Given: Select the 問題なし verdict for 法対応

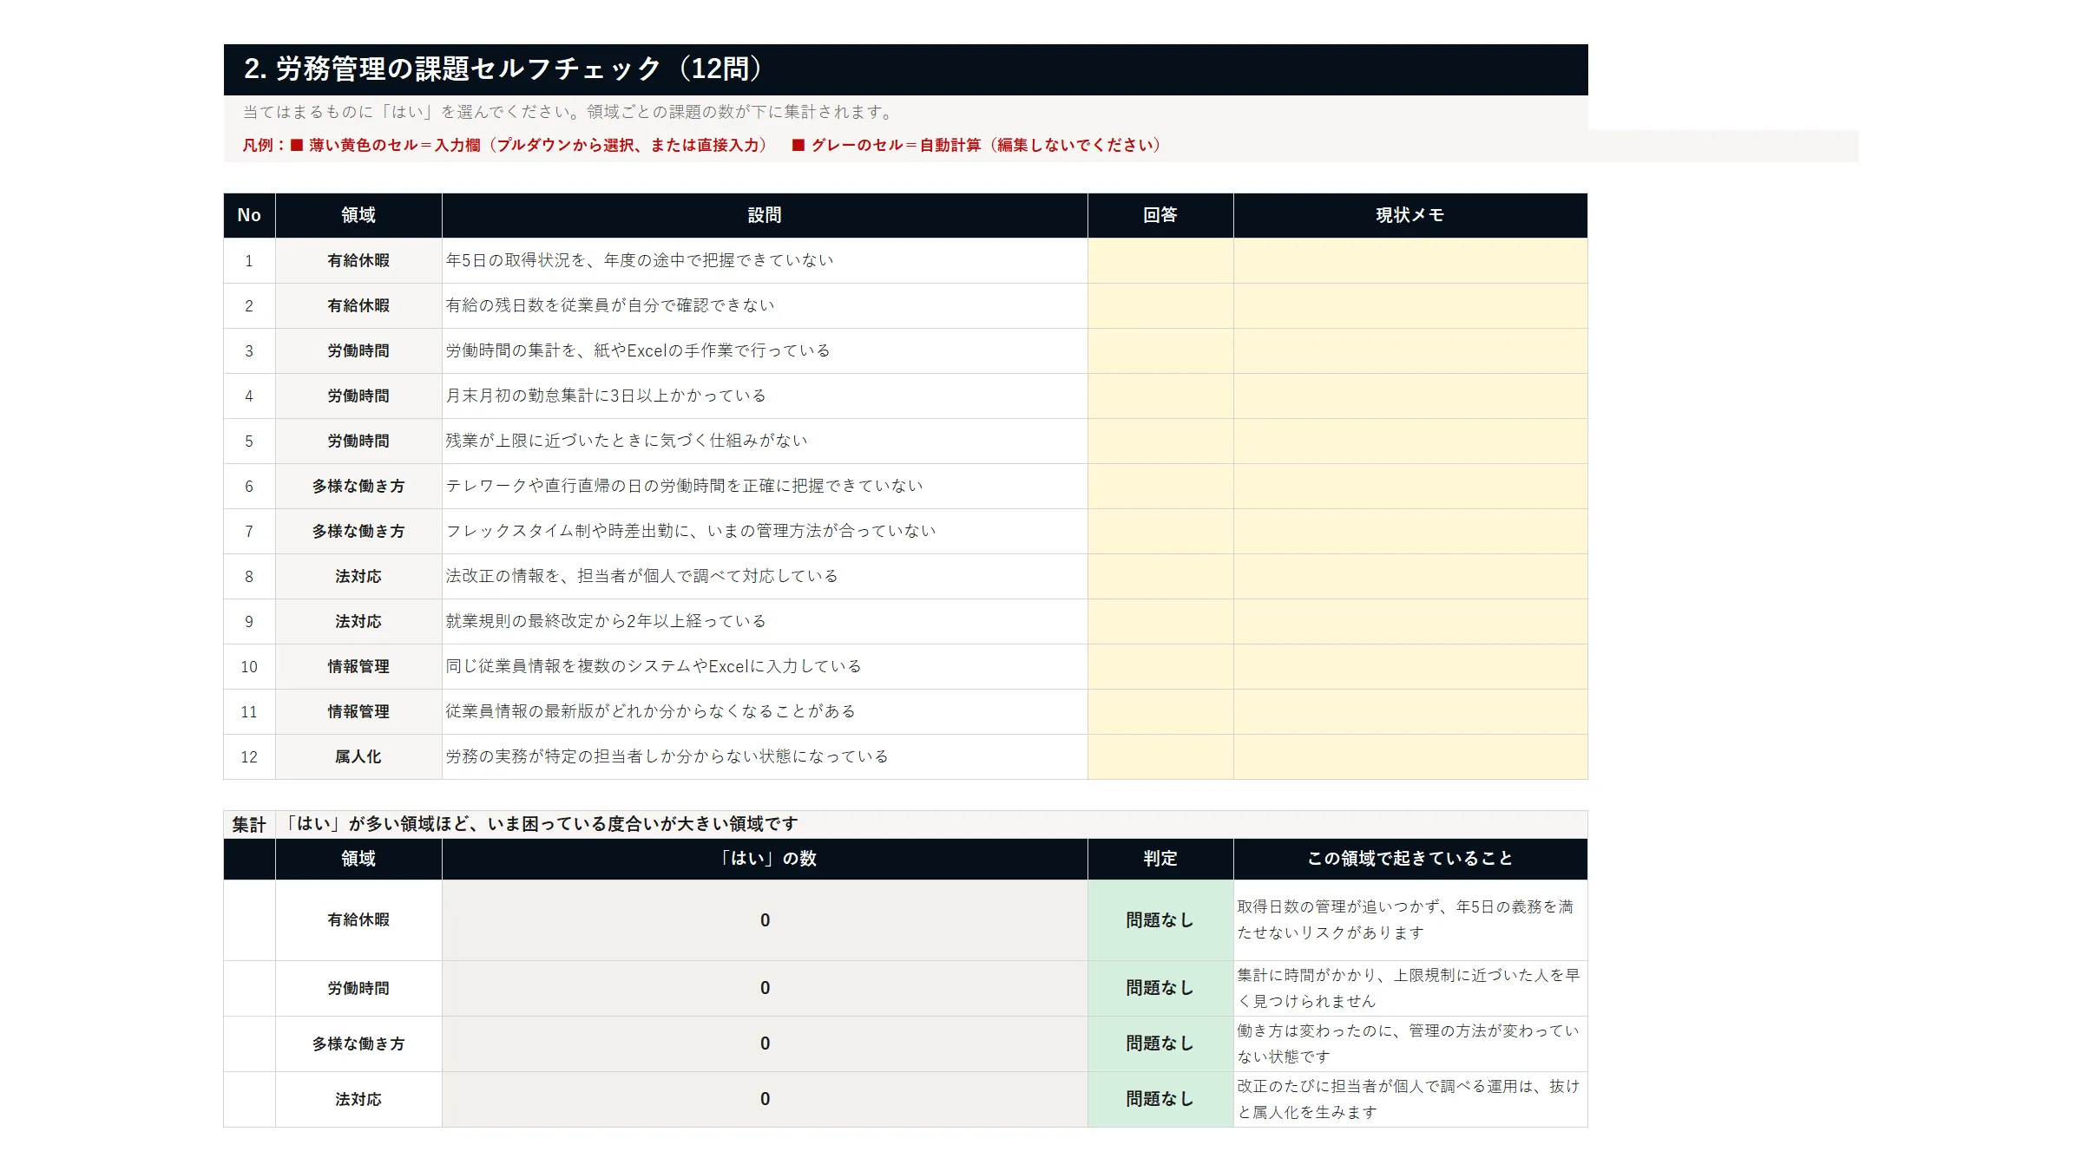Looking at the screenshot, I should click(1160, 1099).
